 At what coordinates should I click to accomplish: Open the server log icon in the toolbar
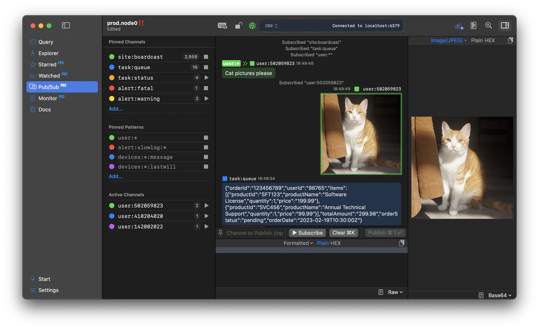point(473,25)
